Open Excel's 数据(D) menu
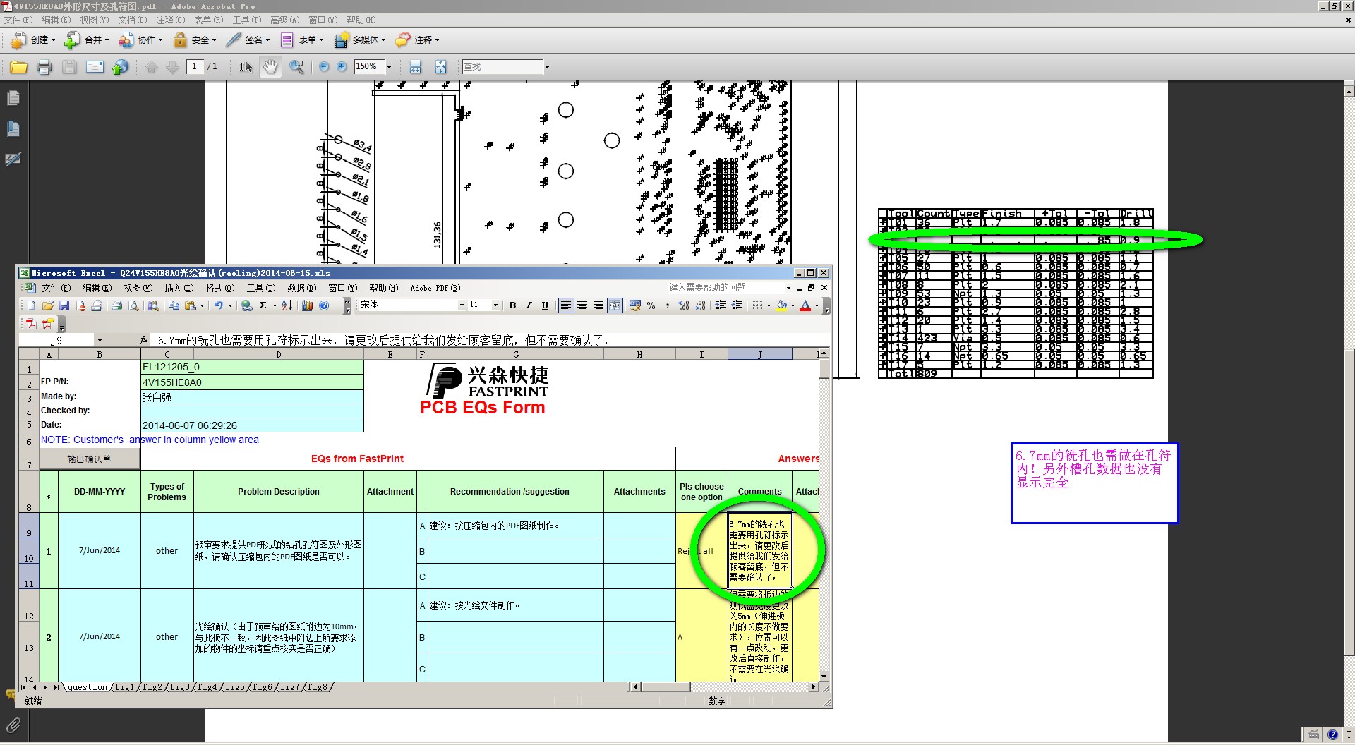 coord(301,288)
